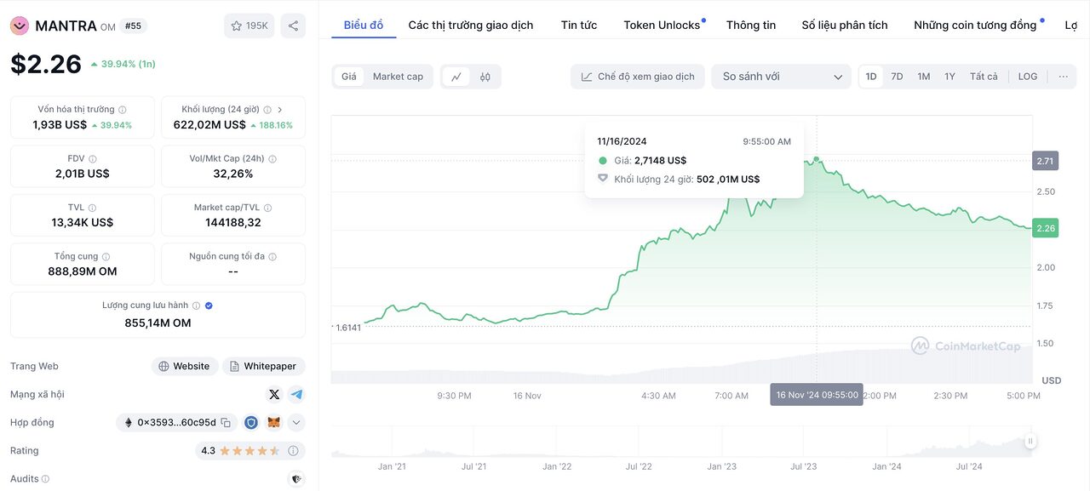Open the Số liệu phân tích tab
The height and width of the screenshot is (491, 1090).
(x=845, y=26)
